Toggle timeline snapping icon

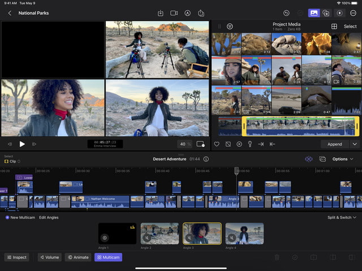(x=309, y=159)
